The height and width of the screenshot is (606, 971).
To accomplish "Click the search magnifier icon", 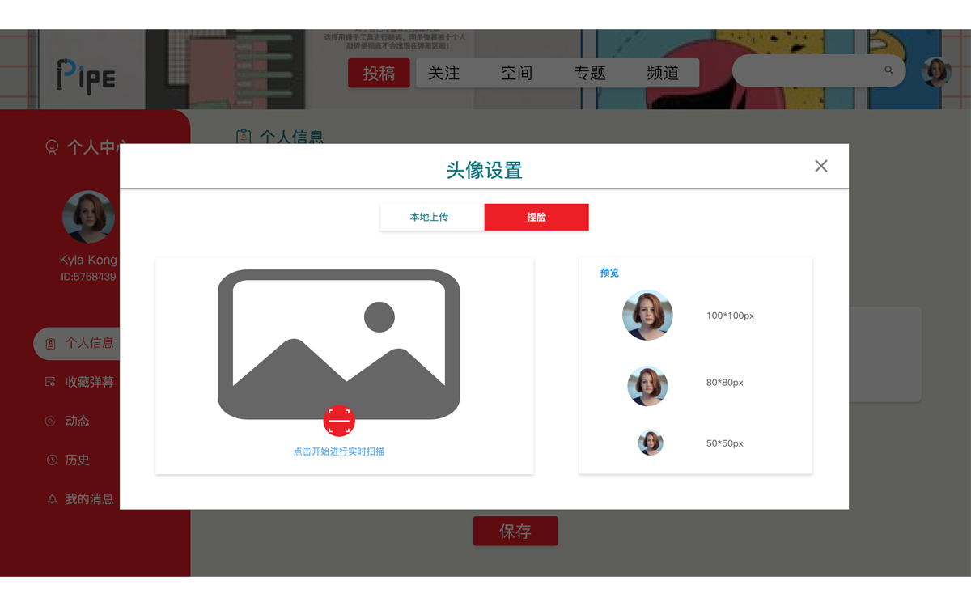I will click(888, 70).
